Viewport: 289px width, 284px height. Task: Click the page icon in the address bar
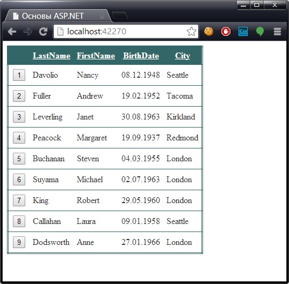click(60, 32)
